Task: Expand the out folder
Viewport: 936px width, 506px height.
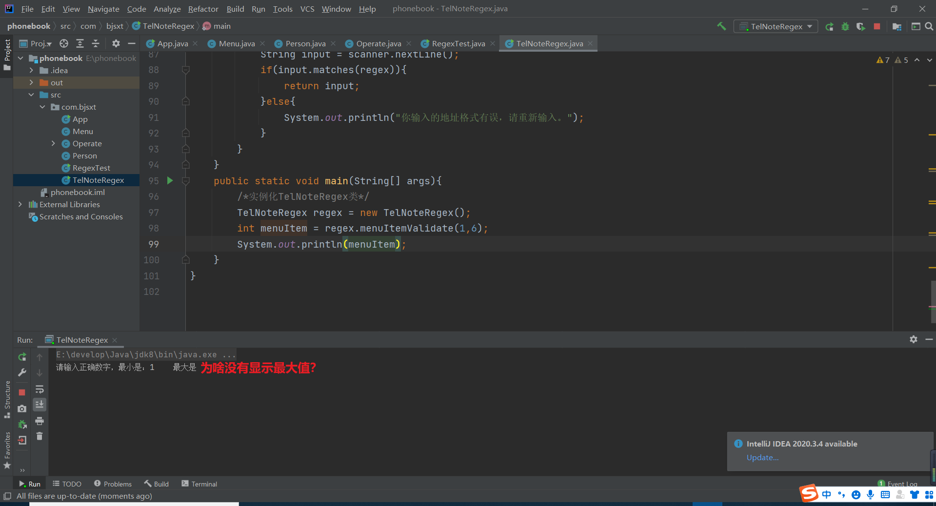Action: [x=31, y=82]
